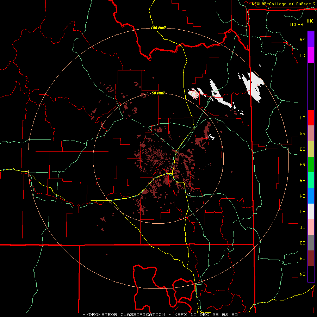
Task: Click the HR dark green swatch
Action: click(311, 165)
